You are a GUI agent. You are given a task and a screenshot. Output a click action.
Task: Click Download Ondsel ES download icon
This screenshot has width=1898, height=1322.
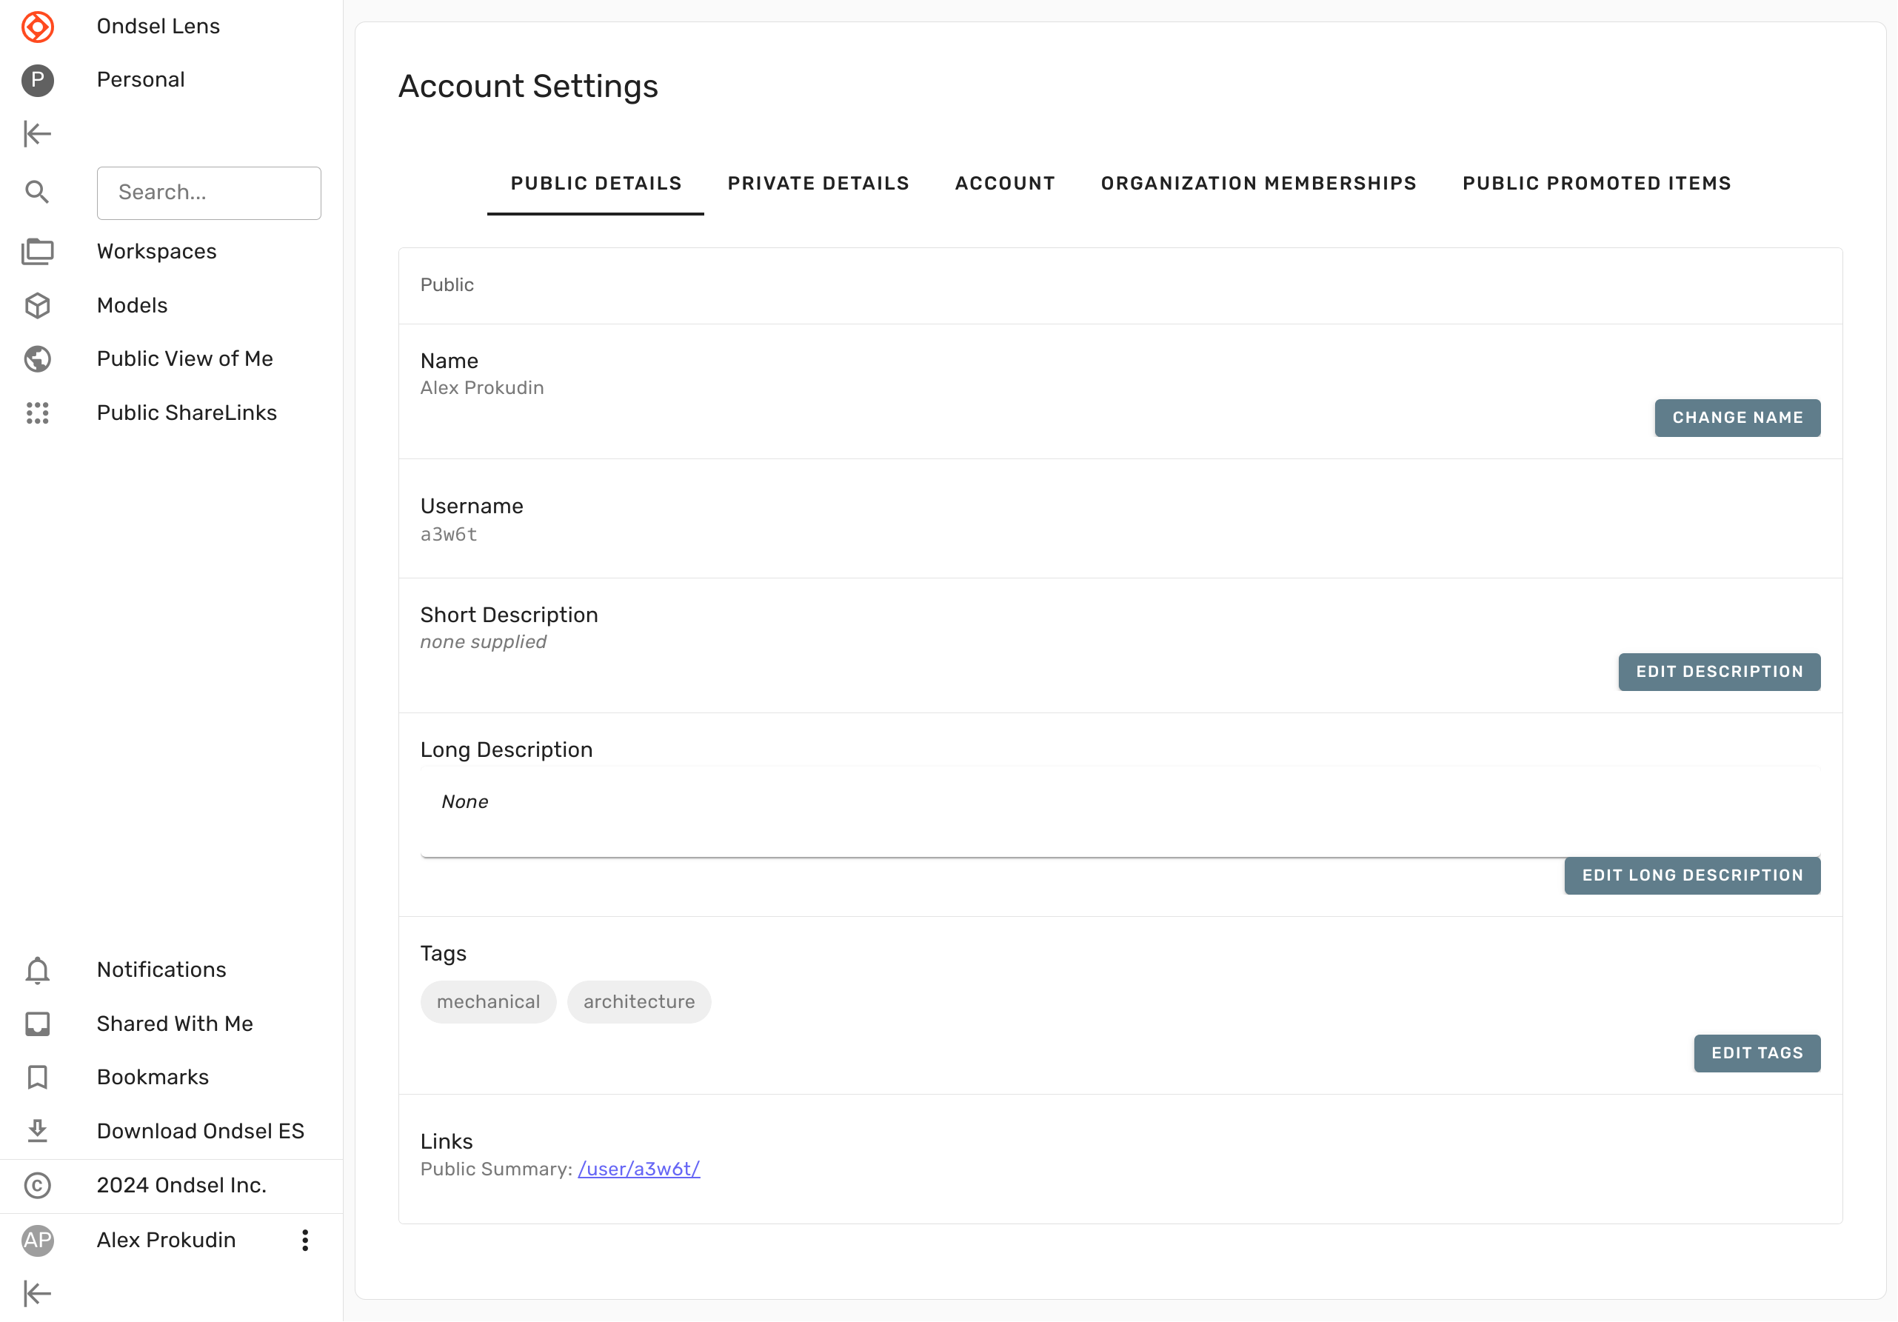pos(37,1131)
